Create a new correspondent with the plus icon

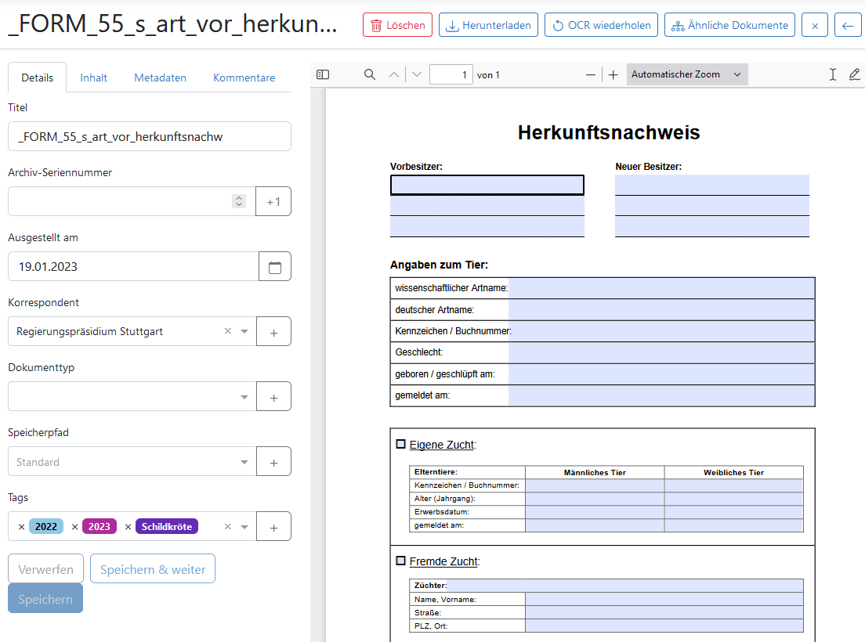(x=273, y=331)
